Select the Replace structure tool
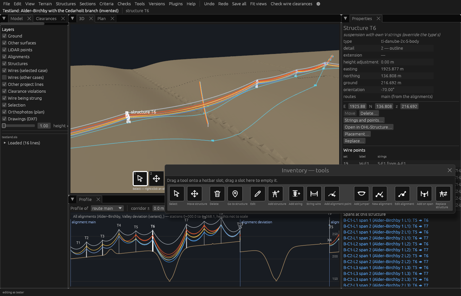The height and width of the screenshot is (296, 461). tap(443, 194)
